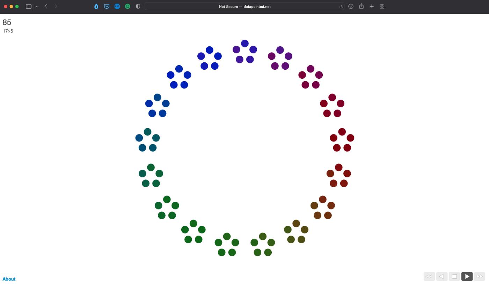Screen dimensions: 489x284
Task: Click the play forward animation button
Action: 467,276
